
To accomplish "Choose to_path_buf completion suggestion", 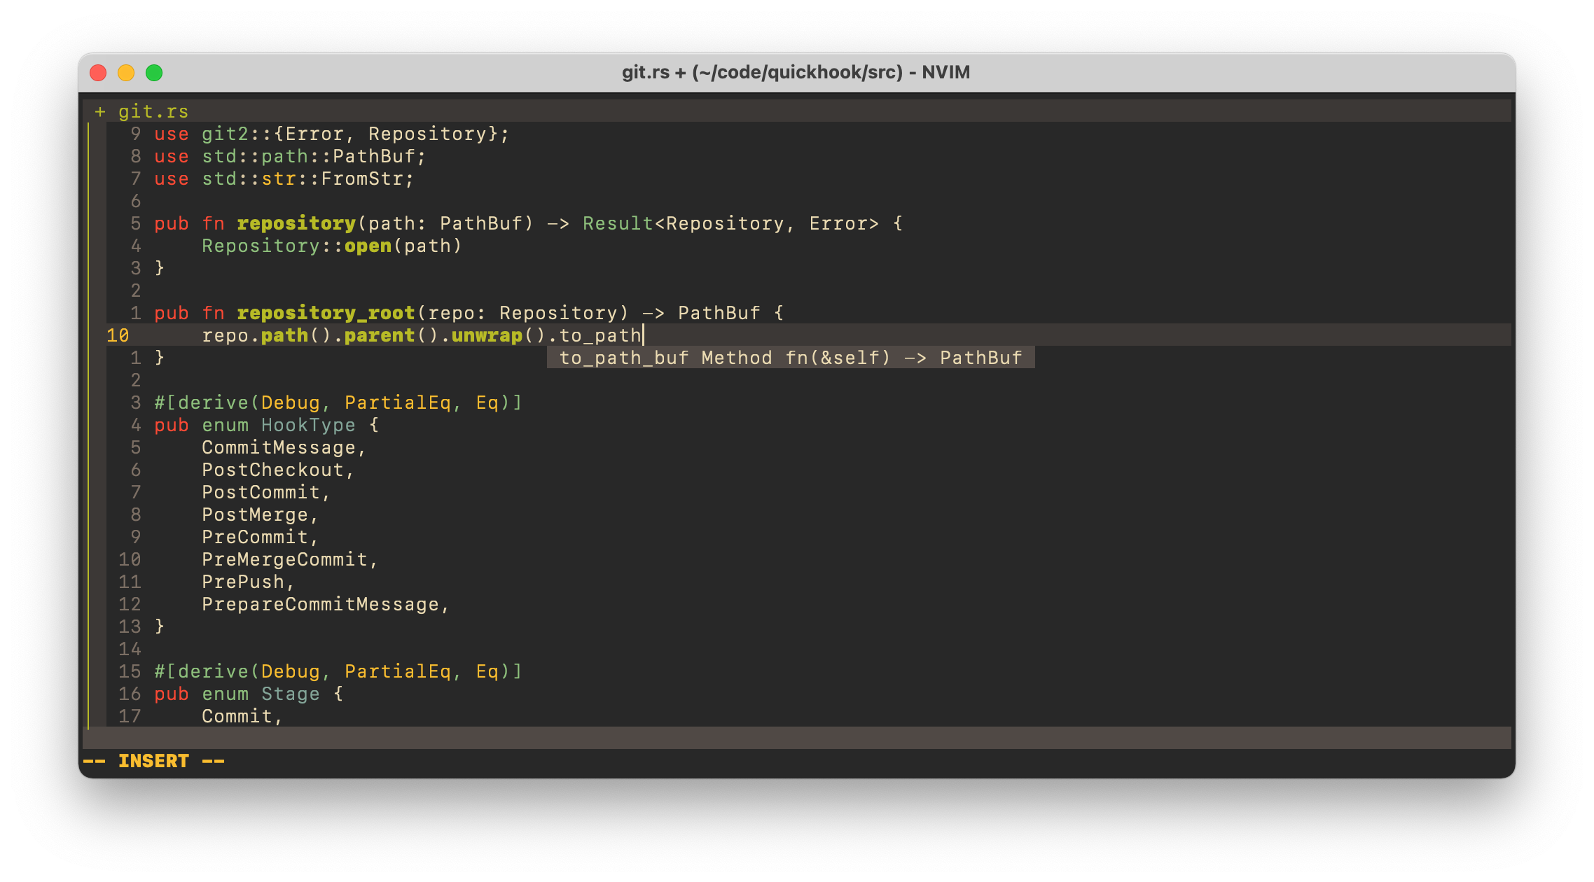I will (x=791, y=358).
